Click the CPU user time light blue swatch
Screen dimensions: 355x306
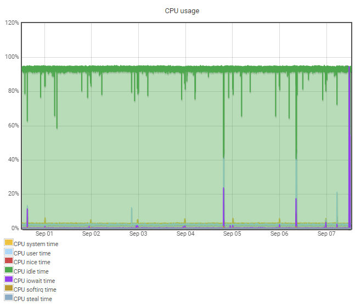pyautogui.click(x=9, y=252)
